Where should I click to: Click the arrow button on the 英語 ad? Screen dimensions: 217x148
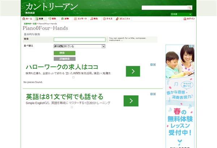pyautogui.click(x=131, y=101)
